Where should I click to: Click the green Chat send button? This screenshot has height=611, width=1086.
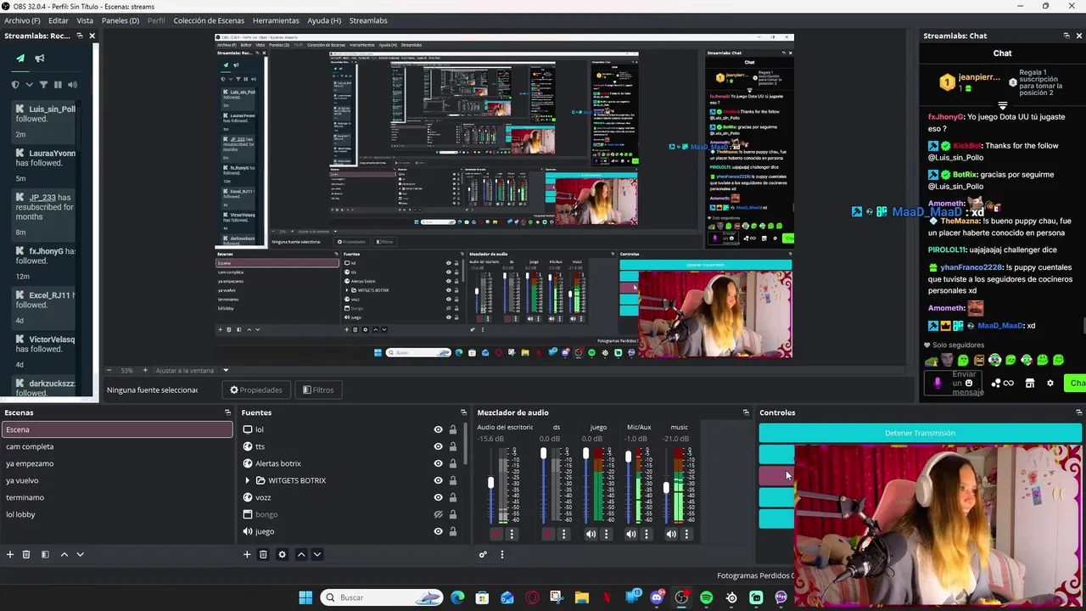1076,383
